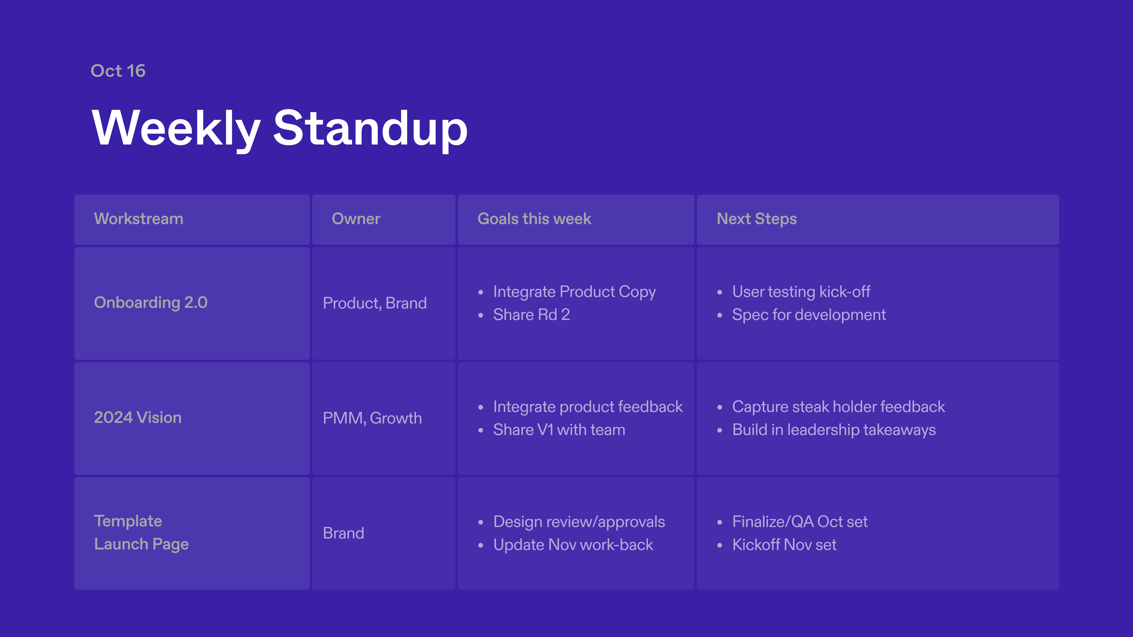Screen dimensions: 1133x637
Task: Click the Goals this week header
Action: (534, 219)
